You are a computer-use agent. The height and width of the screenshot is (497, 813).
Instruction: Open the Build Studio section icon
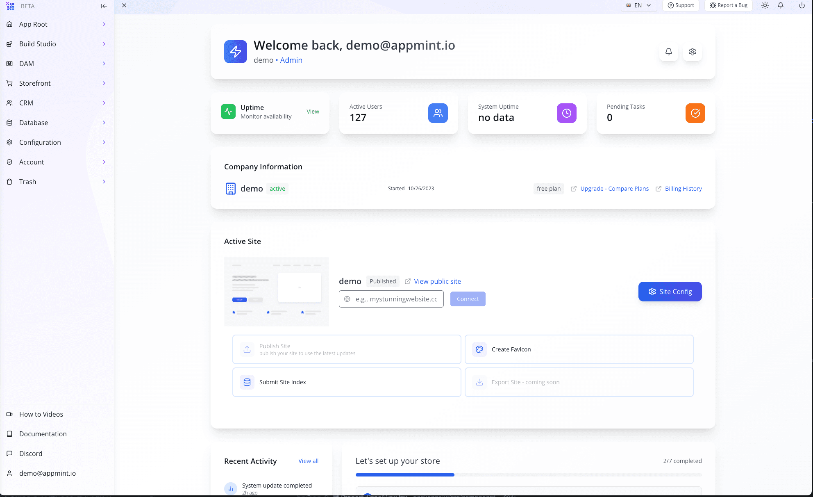tap(10, 44)
